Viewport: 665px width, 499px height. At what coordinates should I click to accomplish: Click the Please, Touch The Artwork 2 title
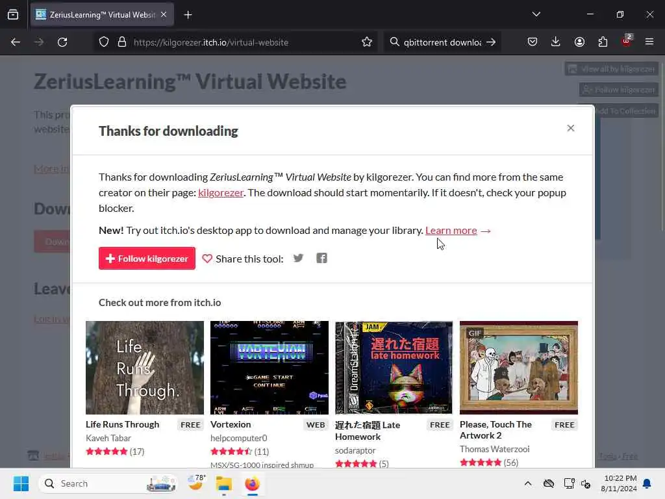(x=496, y=430)
